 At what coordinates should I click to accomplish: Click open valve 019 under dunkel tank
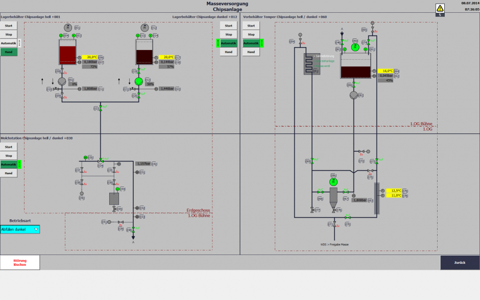pos(139,71)
